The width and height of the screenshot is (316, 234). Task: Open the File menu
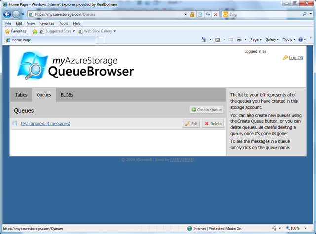tap(8, 23)
